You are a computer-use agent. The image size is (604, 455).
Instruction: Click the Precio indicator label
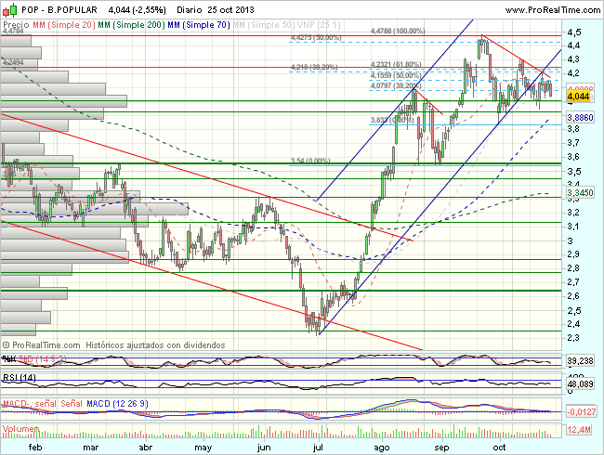16,25
